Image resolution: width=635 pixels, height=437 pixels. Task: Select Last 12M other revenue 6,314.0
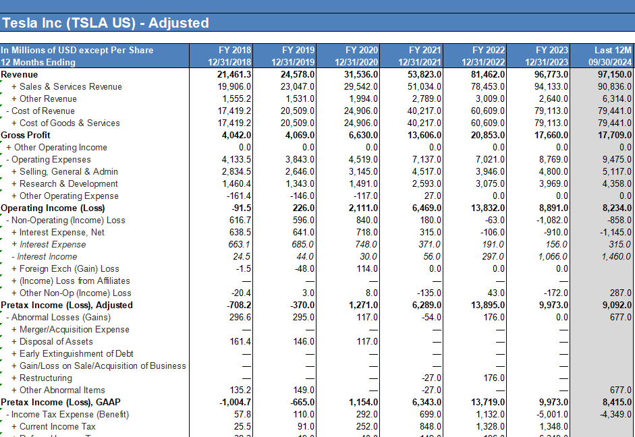617,98
